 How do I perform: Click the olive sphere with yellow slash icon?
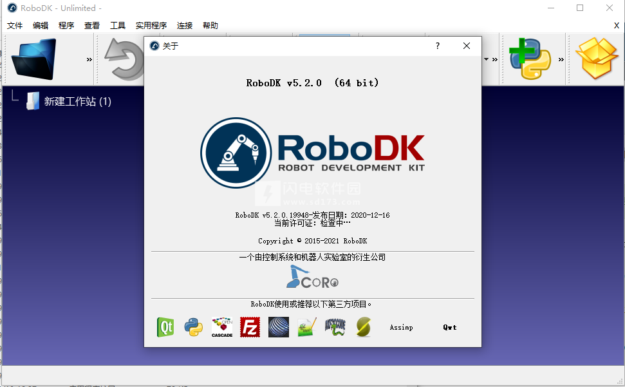pos(364,327)
